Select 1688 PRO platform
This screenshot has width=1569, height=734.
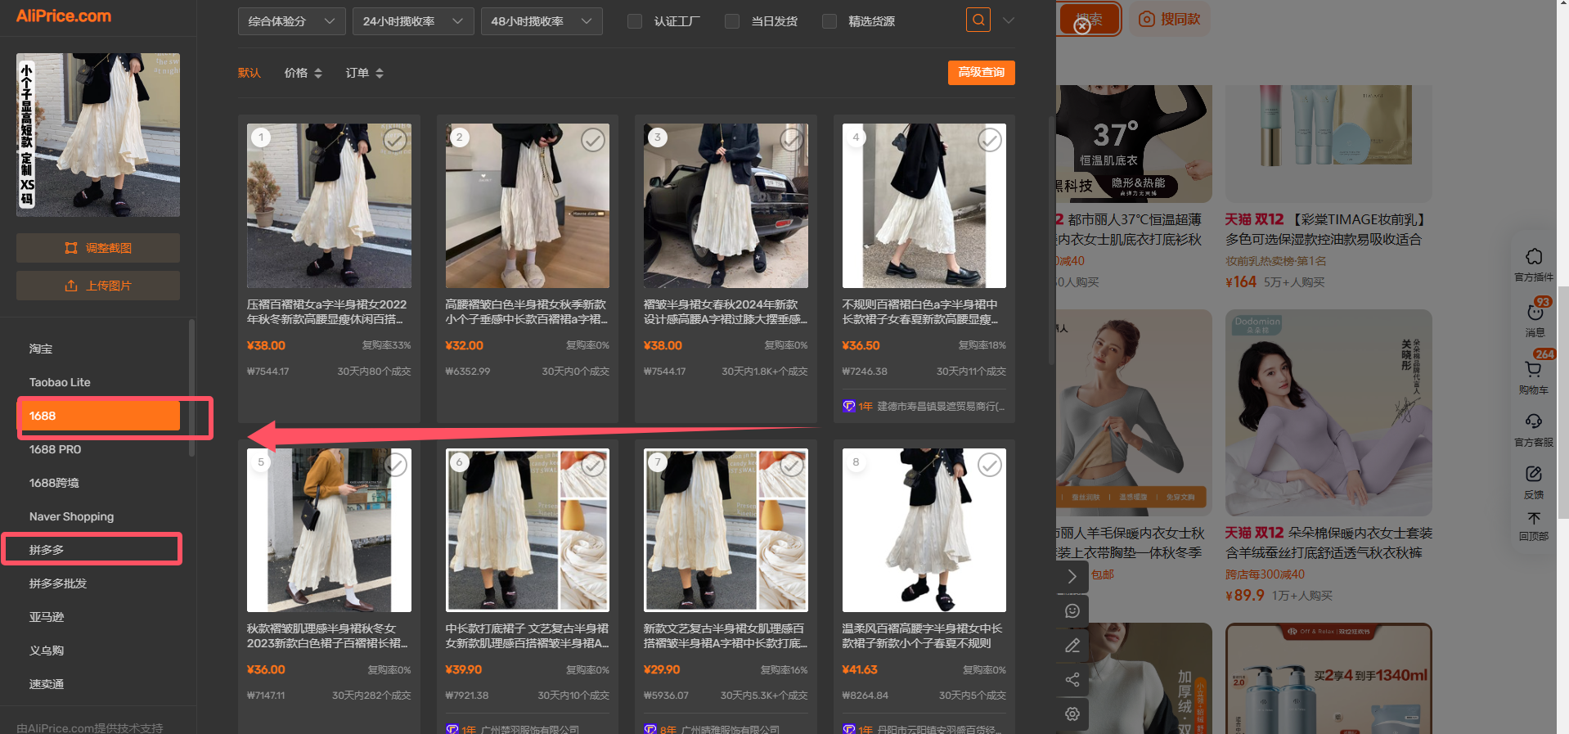click(x=55, y=449)
